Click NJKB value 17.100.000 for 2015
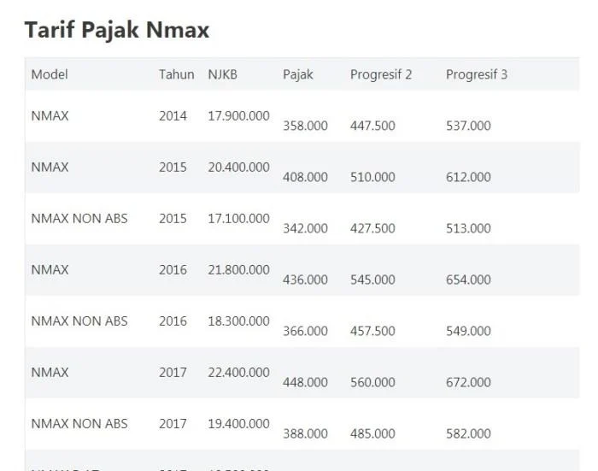 pos(238,218)
